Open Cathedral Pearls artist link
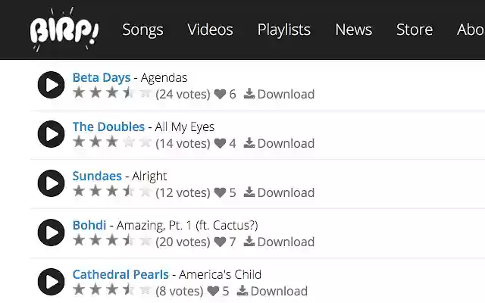 tap(120, 274)
